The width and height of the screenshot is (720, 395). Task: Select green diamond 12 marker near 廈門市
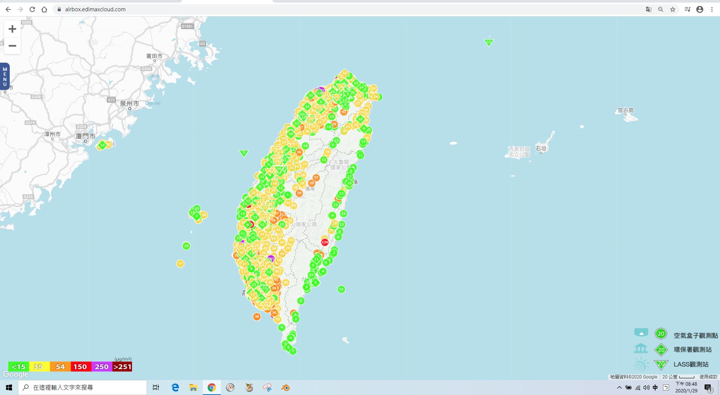tap(102, 145)
